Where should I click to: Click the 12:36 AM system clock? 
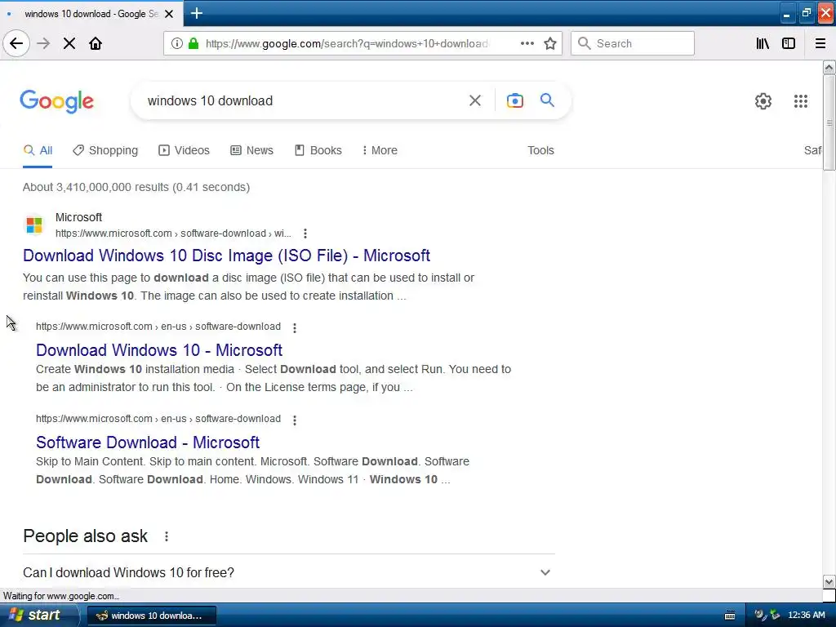pos(806,615)
